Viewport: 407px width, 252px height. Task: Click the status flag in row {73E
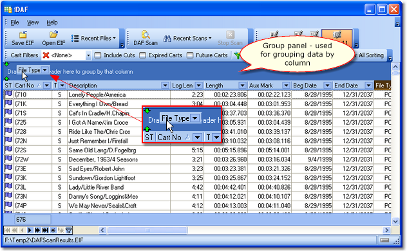point(8,168)
